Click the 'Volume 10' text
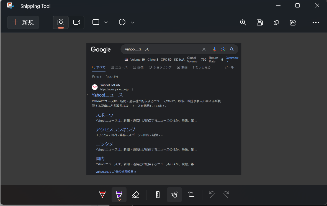Viewport: 327px width, 206px height. pos(137,60)
